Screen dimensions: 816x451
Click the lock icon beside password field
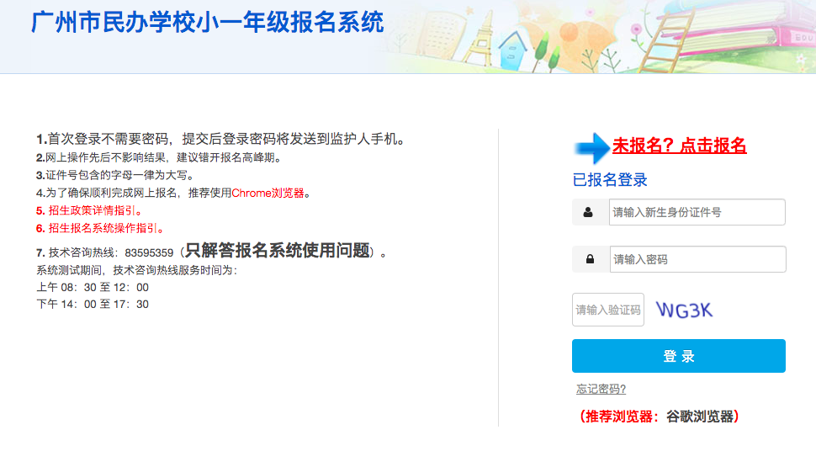click(x=591, y=259)
